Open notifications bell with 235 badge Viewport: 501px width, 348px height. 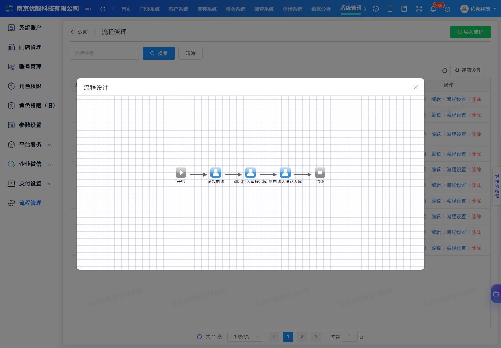point(433,9)
